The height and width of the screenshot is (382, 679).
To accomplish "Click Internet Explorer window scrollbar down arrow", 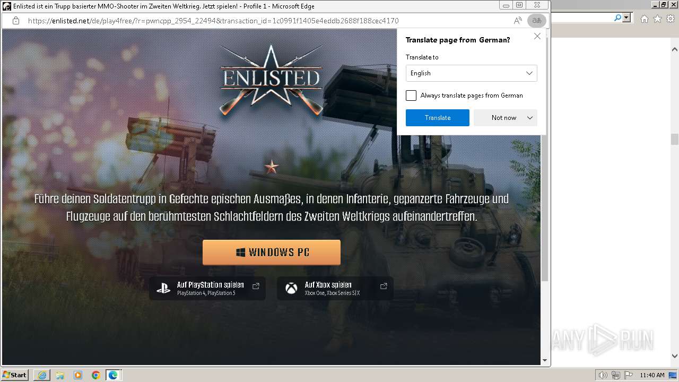I will (675, 356).
